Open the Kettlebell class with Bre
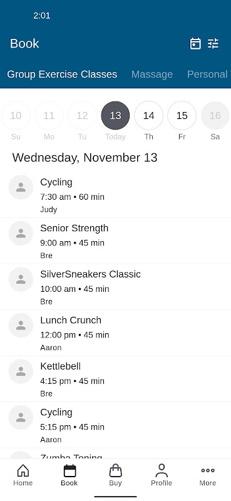 pyautogui.click(x=115, y=379)
